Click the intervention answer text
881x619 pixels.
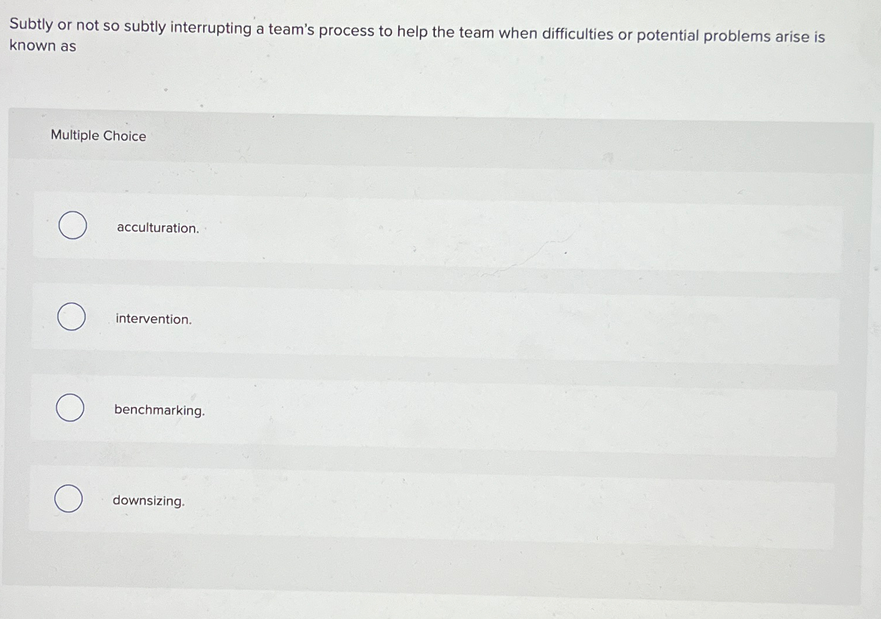pos(154,320)
